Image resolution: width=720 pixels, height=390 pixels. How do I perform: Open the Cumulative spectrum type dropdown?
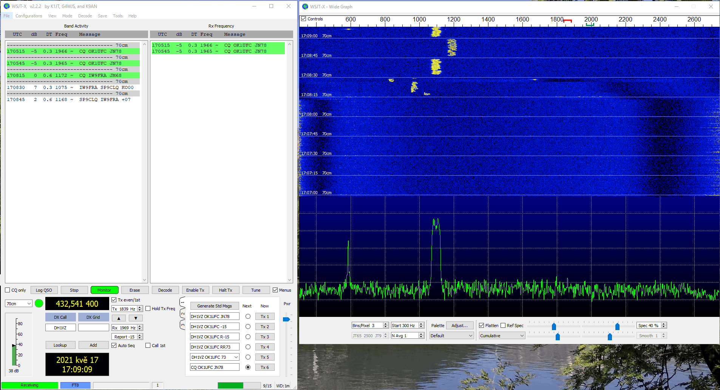(x=502, y=336)
